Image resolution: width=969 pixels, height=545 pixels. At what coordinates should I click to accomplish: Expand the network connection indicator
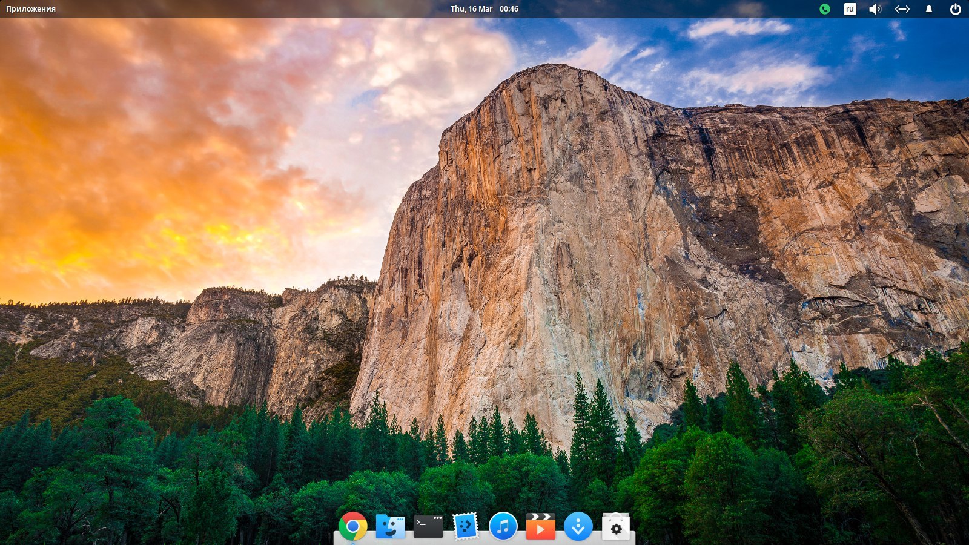click(x=902, y=9)
